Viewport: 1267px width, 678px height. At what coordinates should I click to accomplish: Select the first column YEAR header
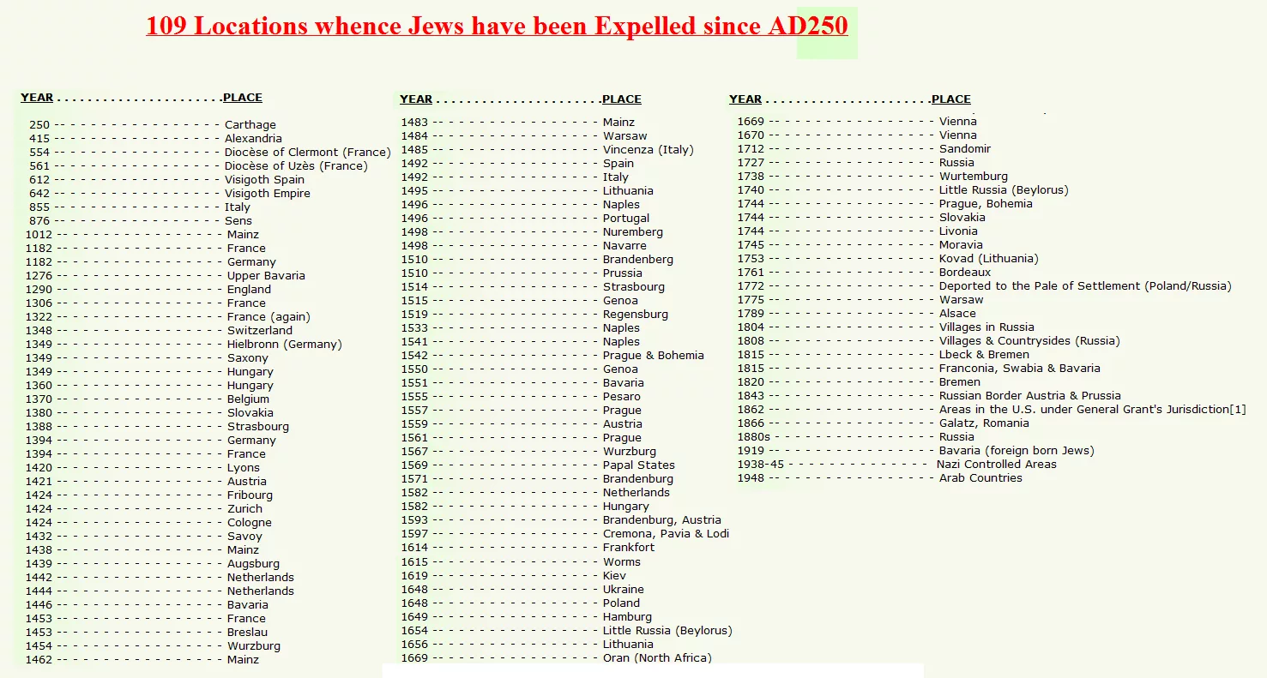[x=37, y=98]
